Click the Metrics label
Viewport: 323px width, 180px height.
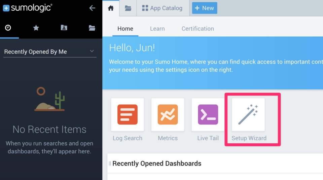point(168,138)
